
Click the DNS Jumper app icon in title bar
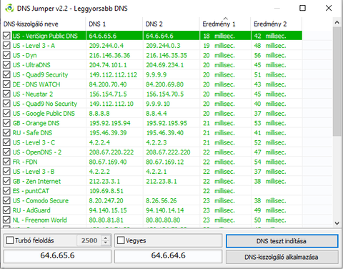pyautogui.click(x=9, y=9)
